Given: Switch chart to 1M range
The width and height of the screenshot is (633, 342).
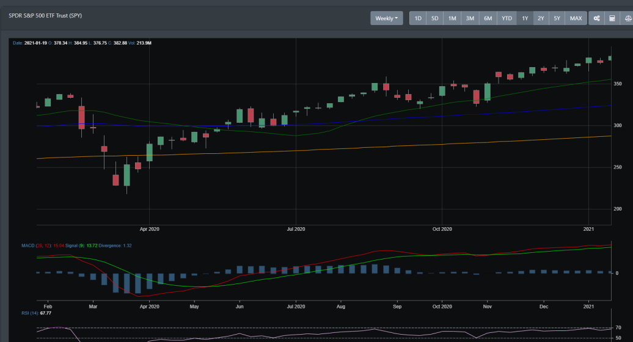Looking at the screenshot, I should tap(452, 18).
